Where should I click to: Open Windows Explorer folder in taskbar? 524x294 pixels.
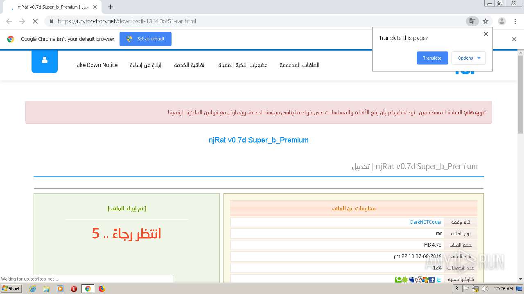(x=46, y=289)
